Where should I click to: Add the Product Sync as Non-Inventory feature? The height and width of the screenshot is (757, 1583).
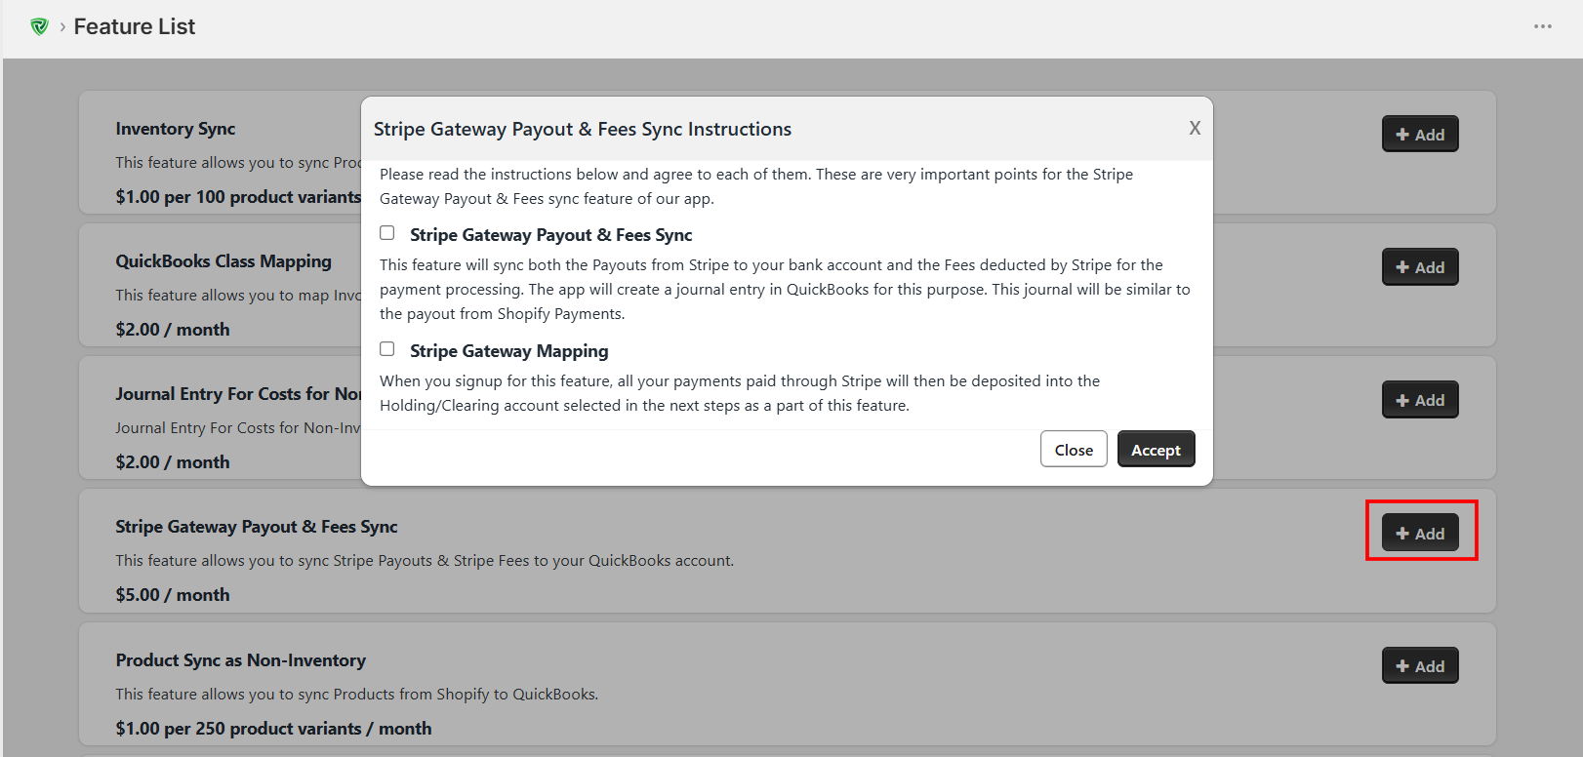pos(1420,665)
